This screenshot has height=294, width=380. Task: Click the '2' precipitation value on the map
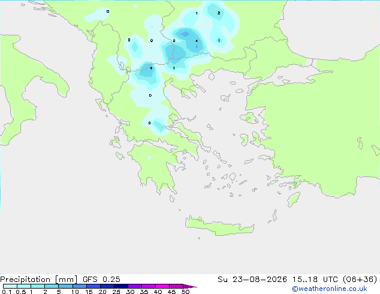(x=219, y=13)
